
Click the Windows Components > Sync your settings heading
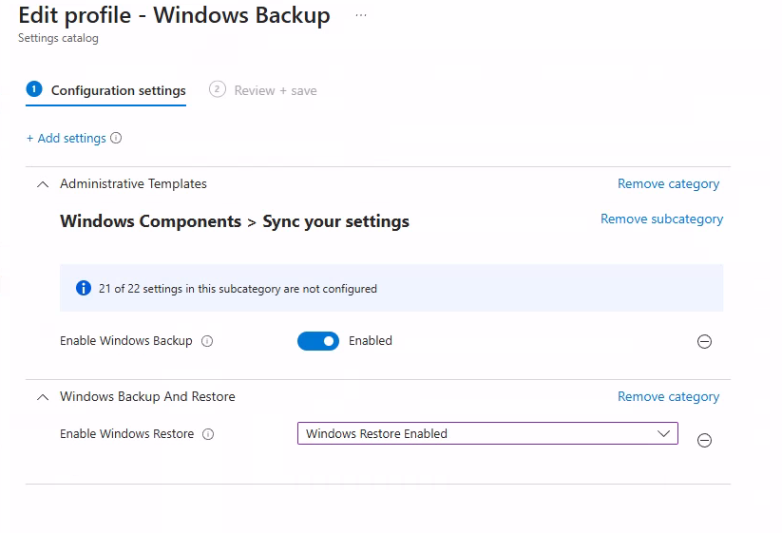point(234,221)
